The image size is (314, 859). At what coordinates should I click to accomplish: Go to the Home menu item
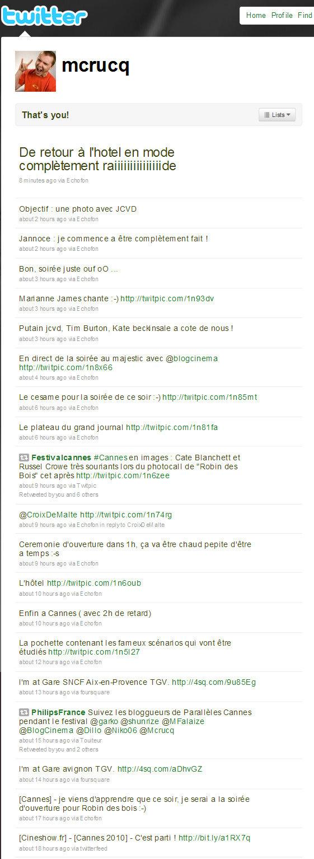point(256,16)
